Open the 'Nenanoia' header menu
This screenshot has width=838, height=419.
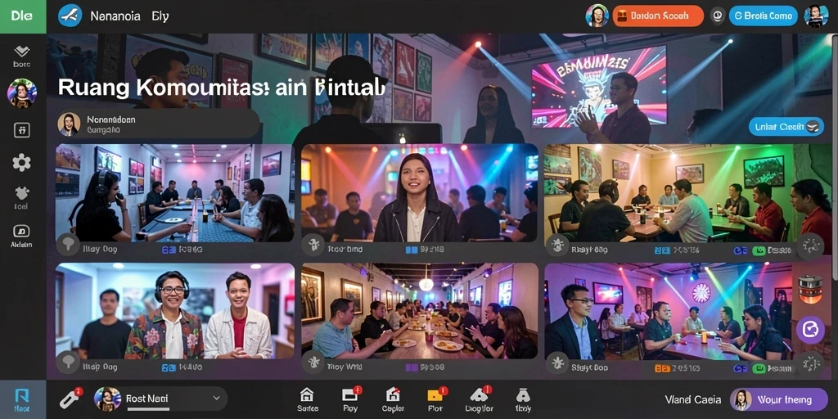(115, 16)
